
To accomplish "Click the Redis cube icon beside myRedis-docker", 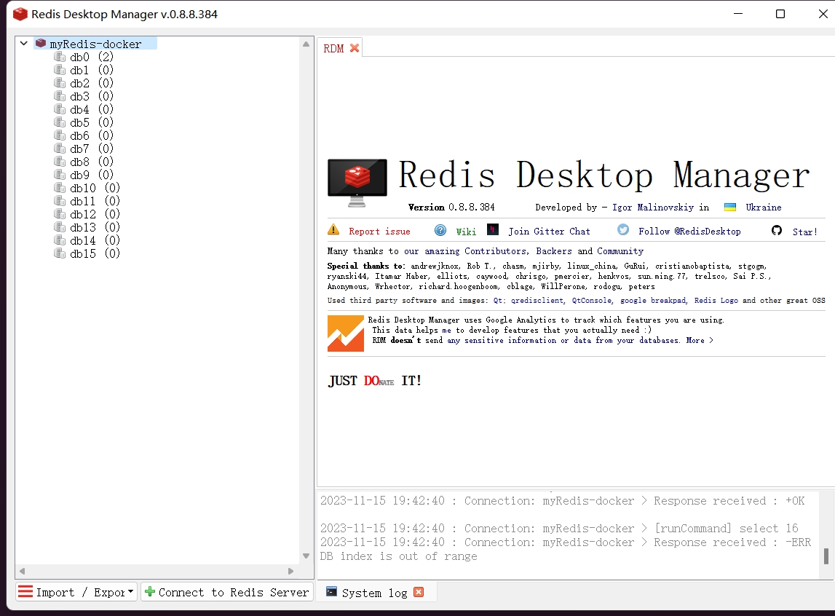I will (41, 43).
